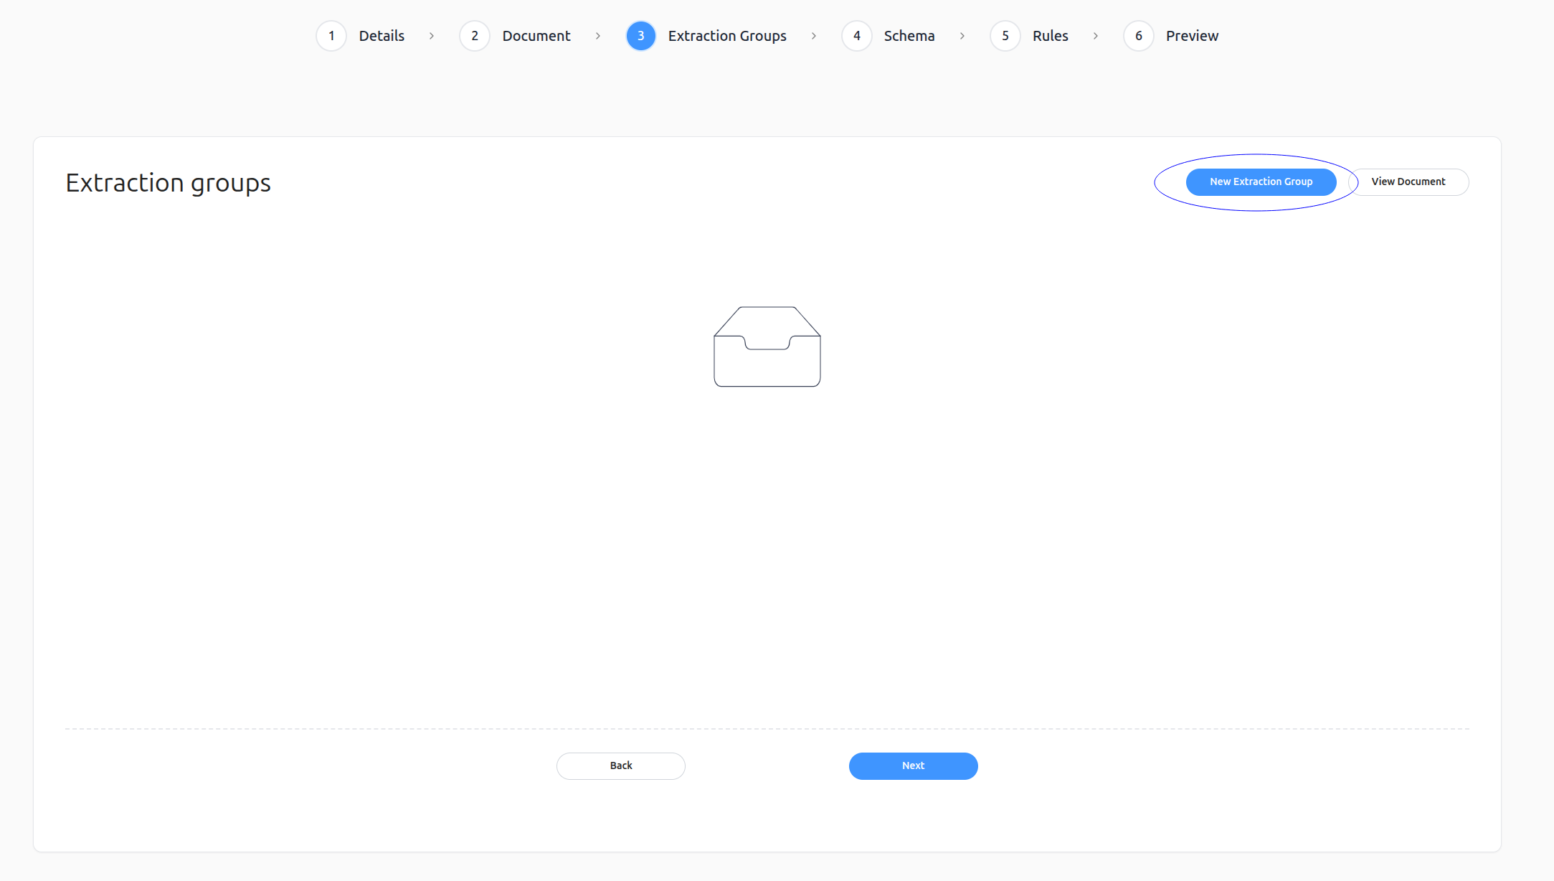Click the step 6 number circle
Screen dimensions: 1554x881
click(1138, 36)
